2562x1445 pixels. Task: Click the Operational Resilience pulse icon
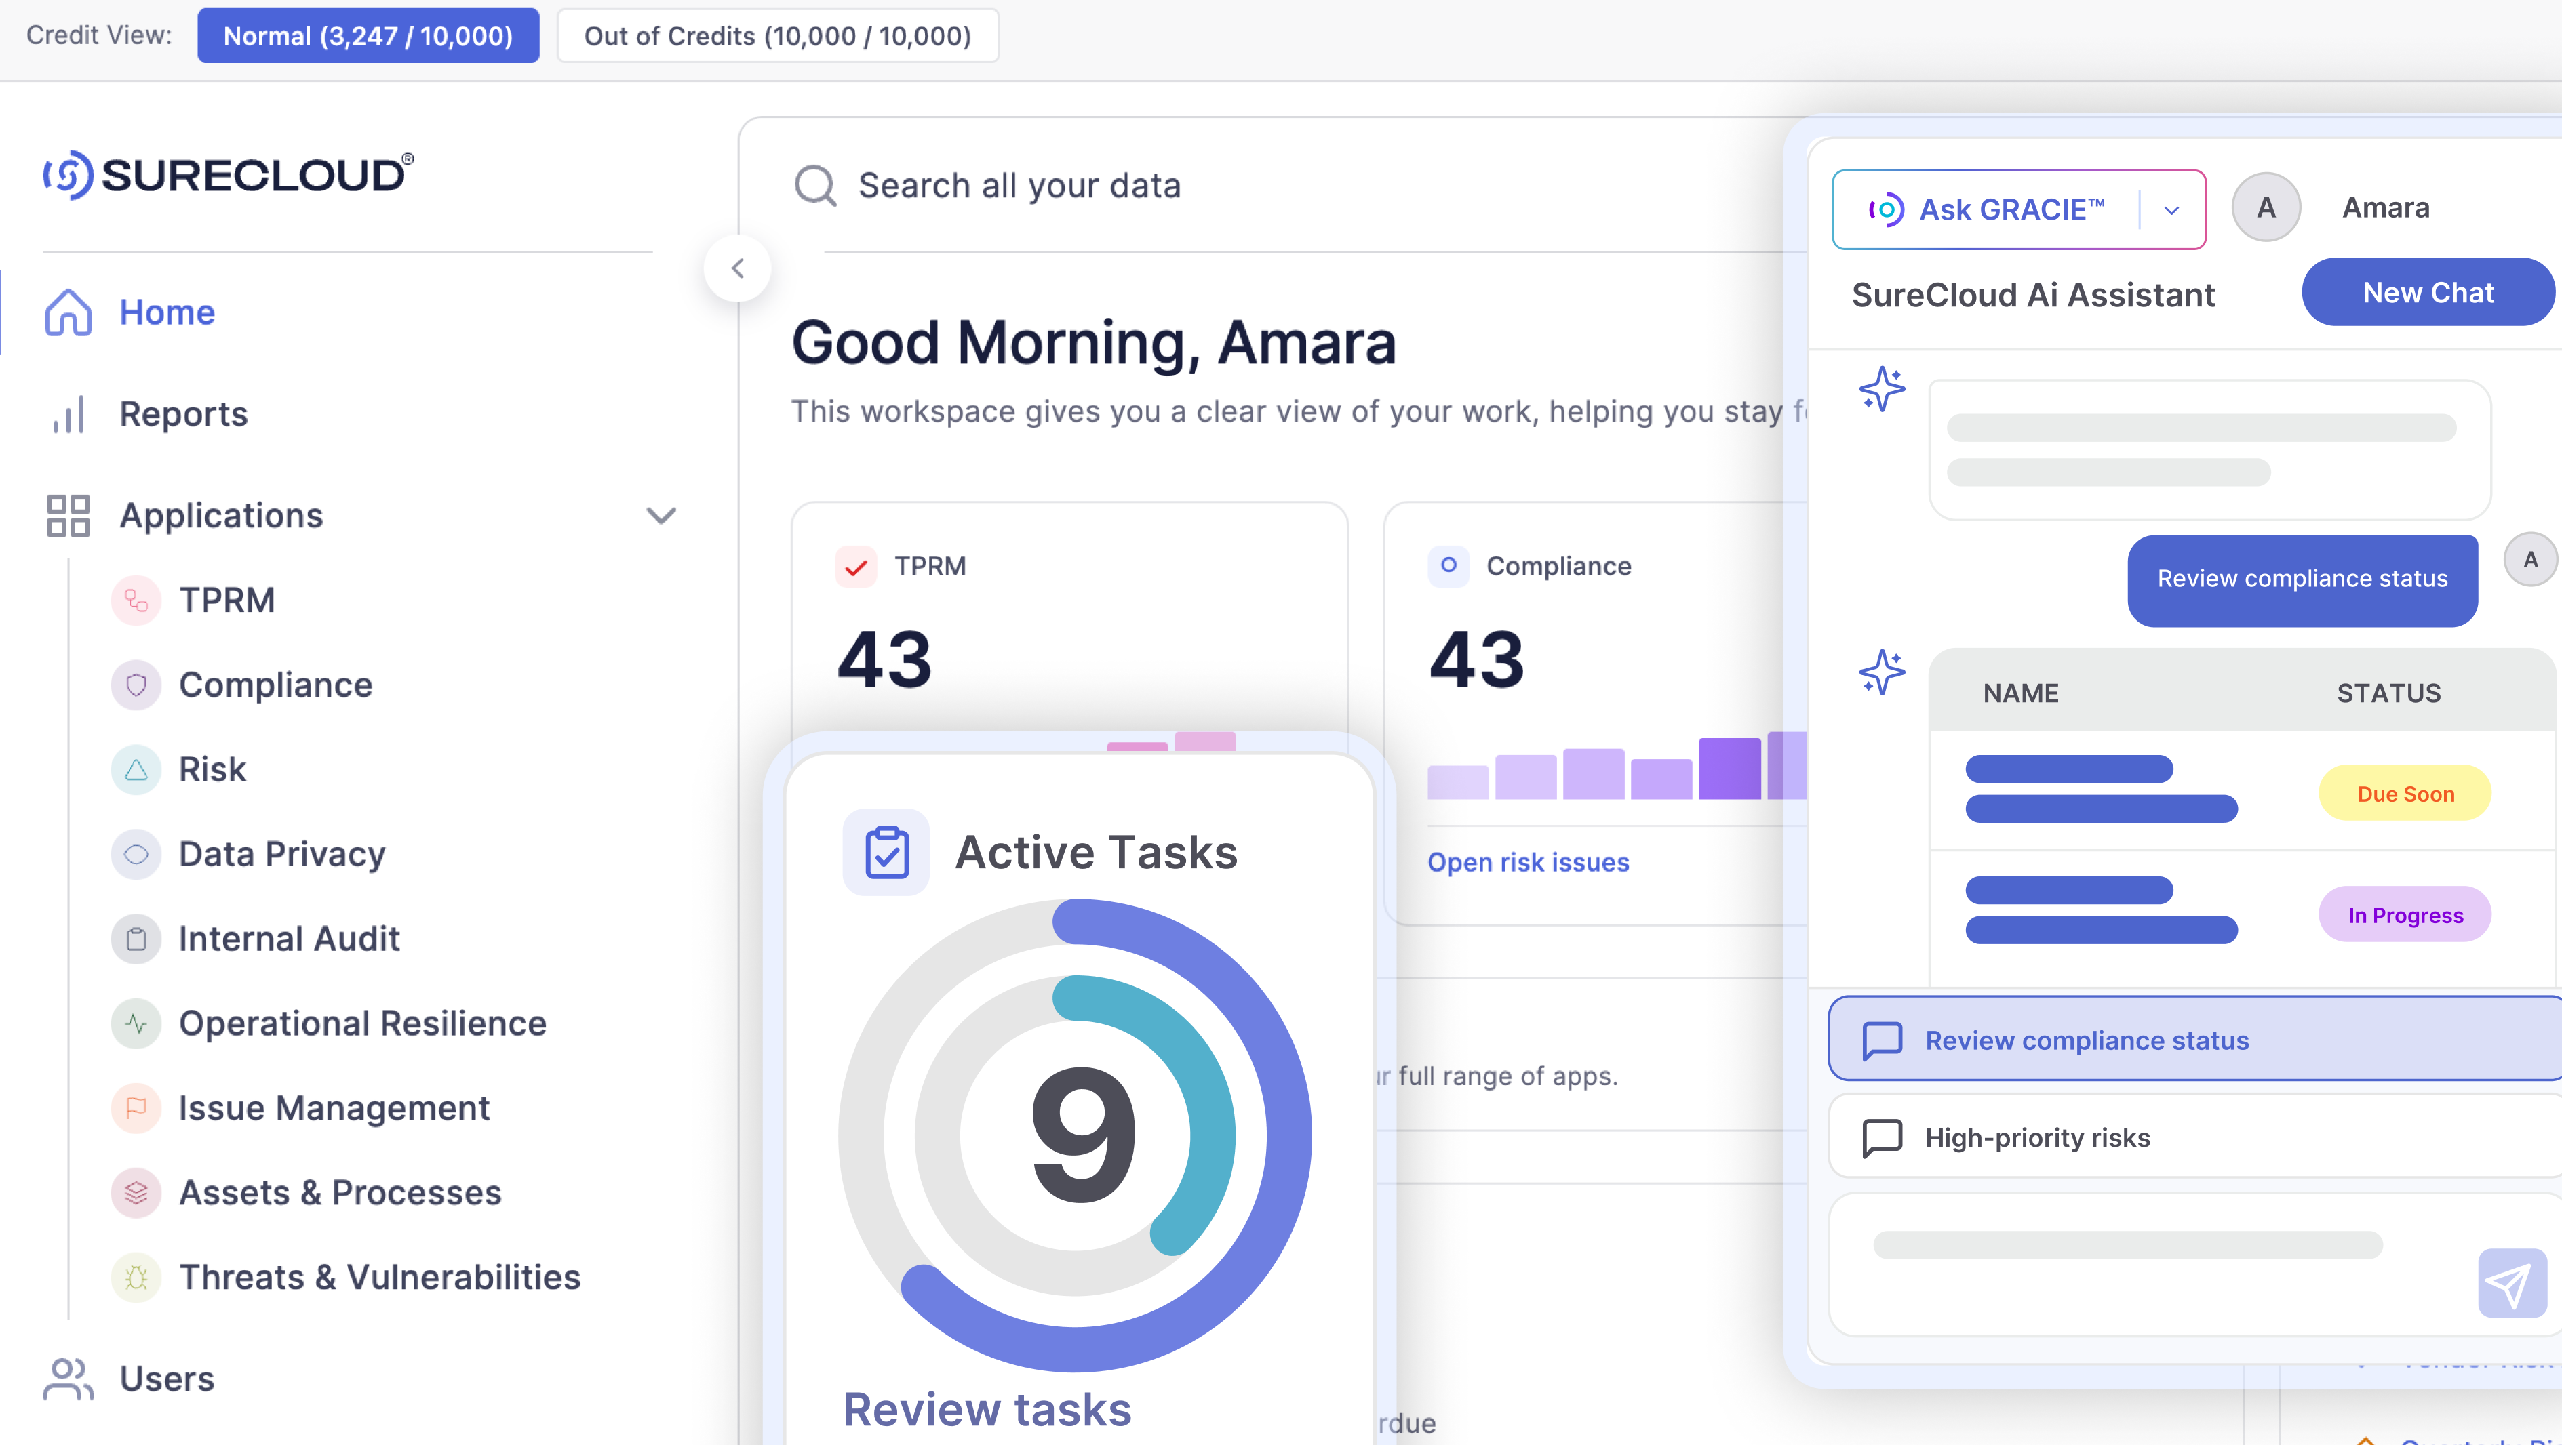pyautogui.click(x=136, y=1023)
